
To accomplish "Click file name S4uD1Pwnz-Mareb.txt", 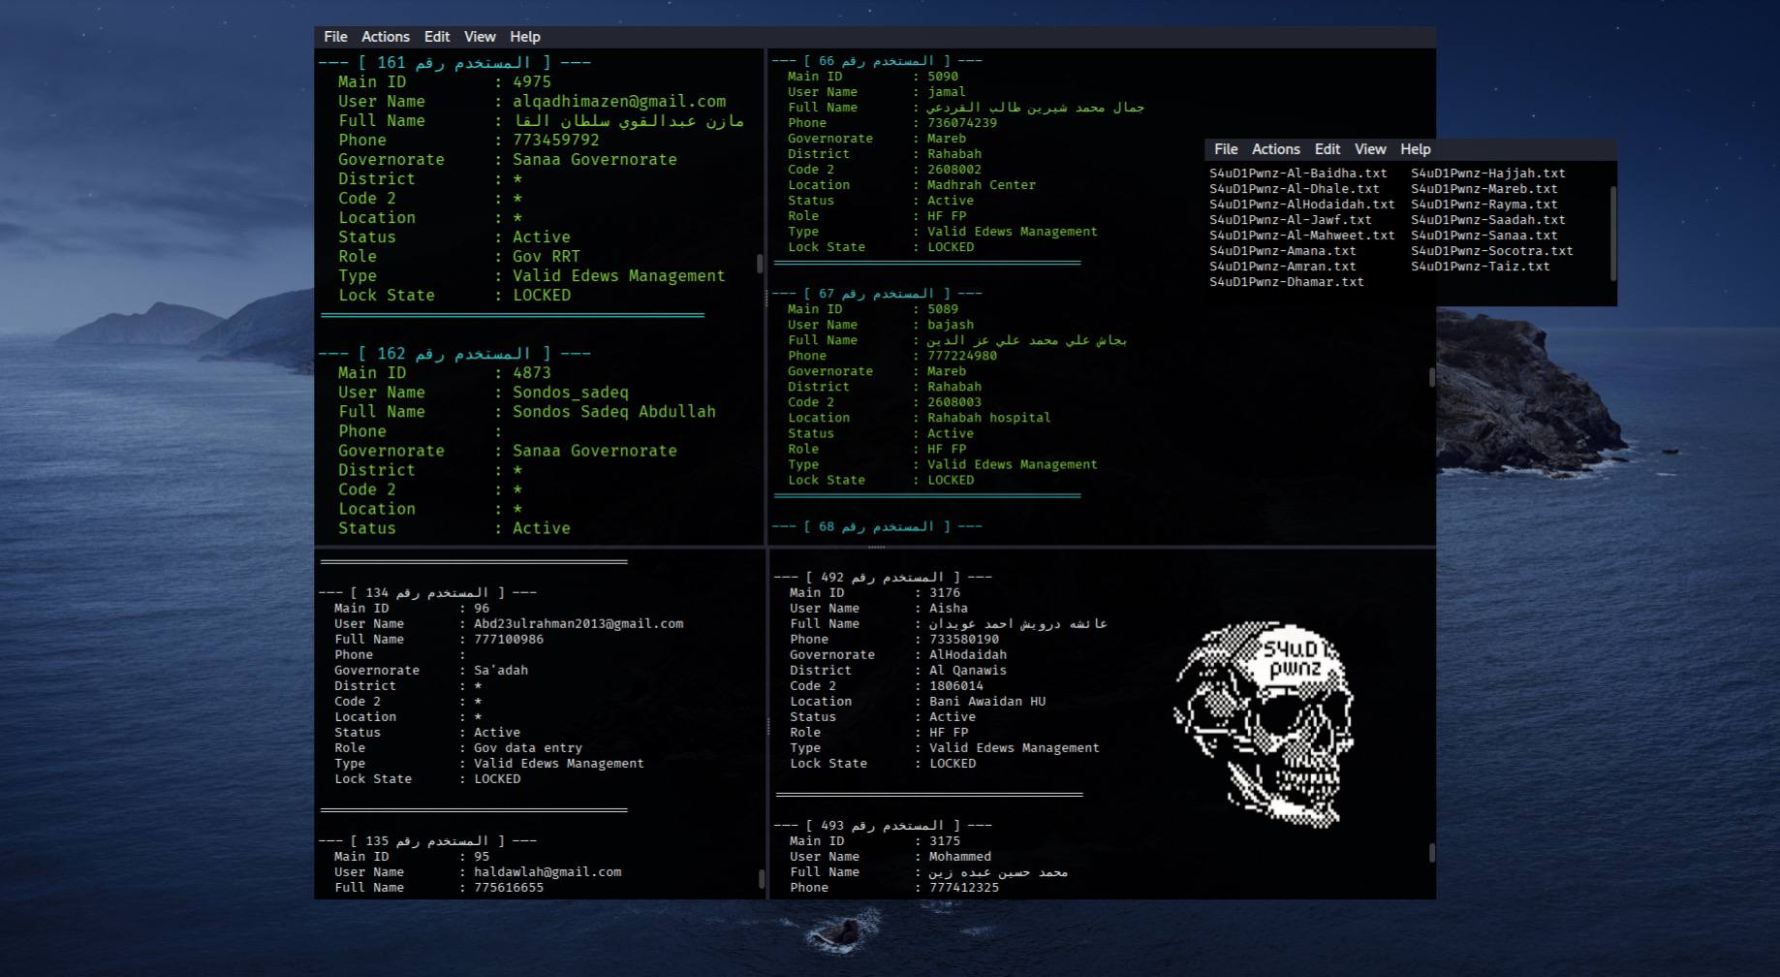I will click(1484, 189).
